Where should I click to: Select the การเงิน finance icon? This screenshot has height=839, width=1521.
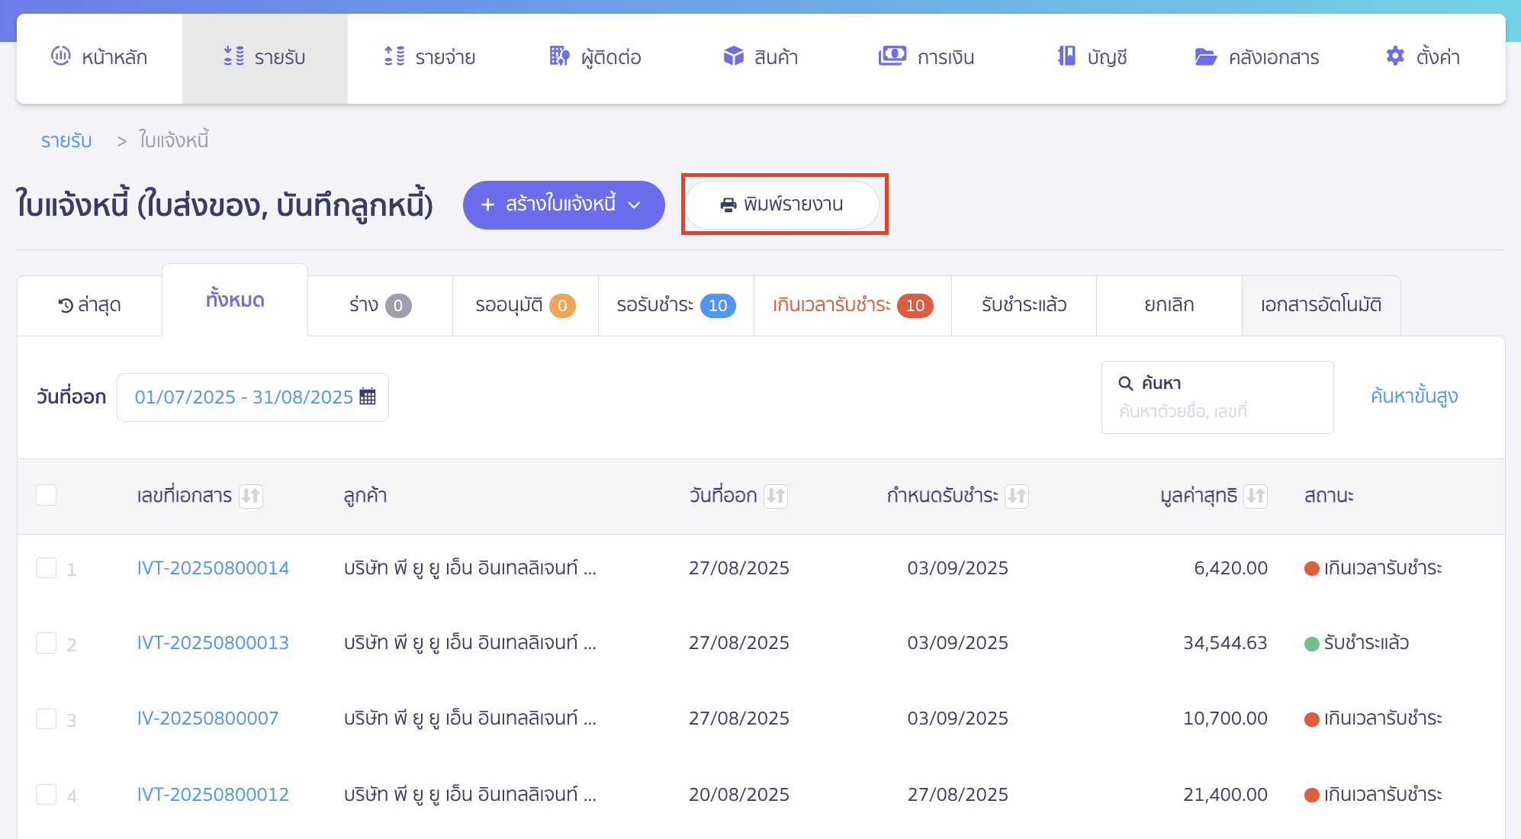tap(892, 56)
